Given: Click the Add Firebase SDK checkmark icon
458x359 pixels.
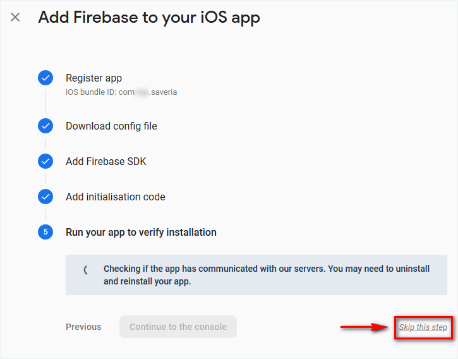Looking at the screenshot, I should point(45,161).
